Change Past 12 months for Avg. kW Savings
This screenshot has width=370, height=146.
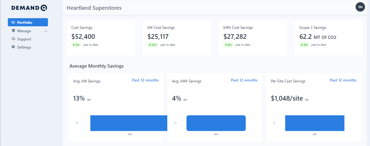pyautogui.click(x=145, y=80)
